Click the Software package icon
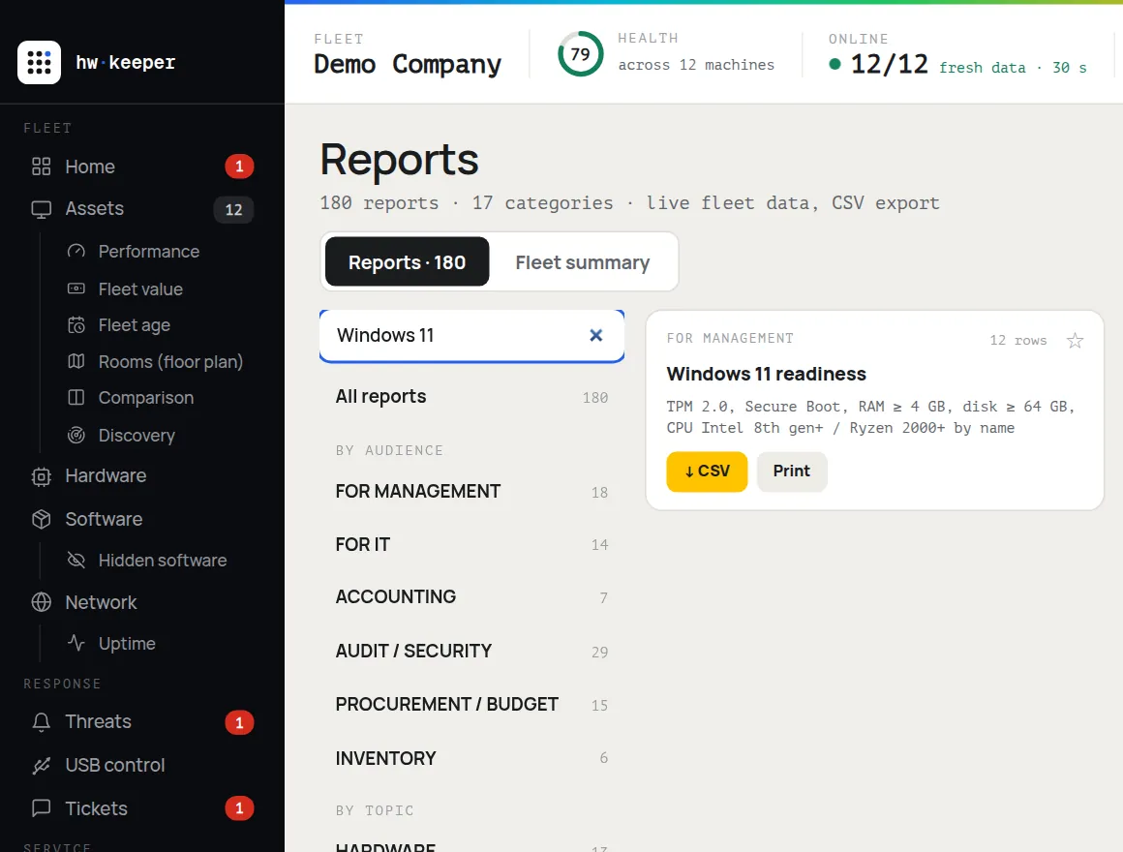This screenshot has height=852, width=1123. pyautogui.click(x=42, y=519)
